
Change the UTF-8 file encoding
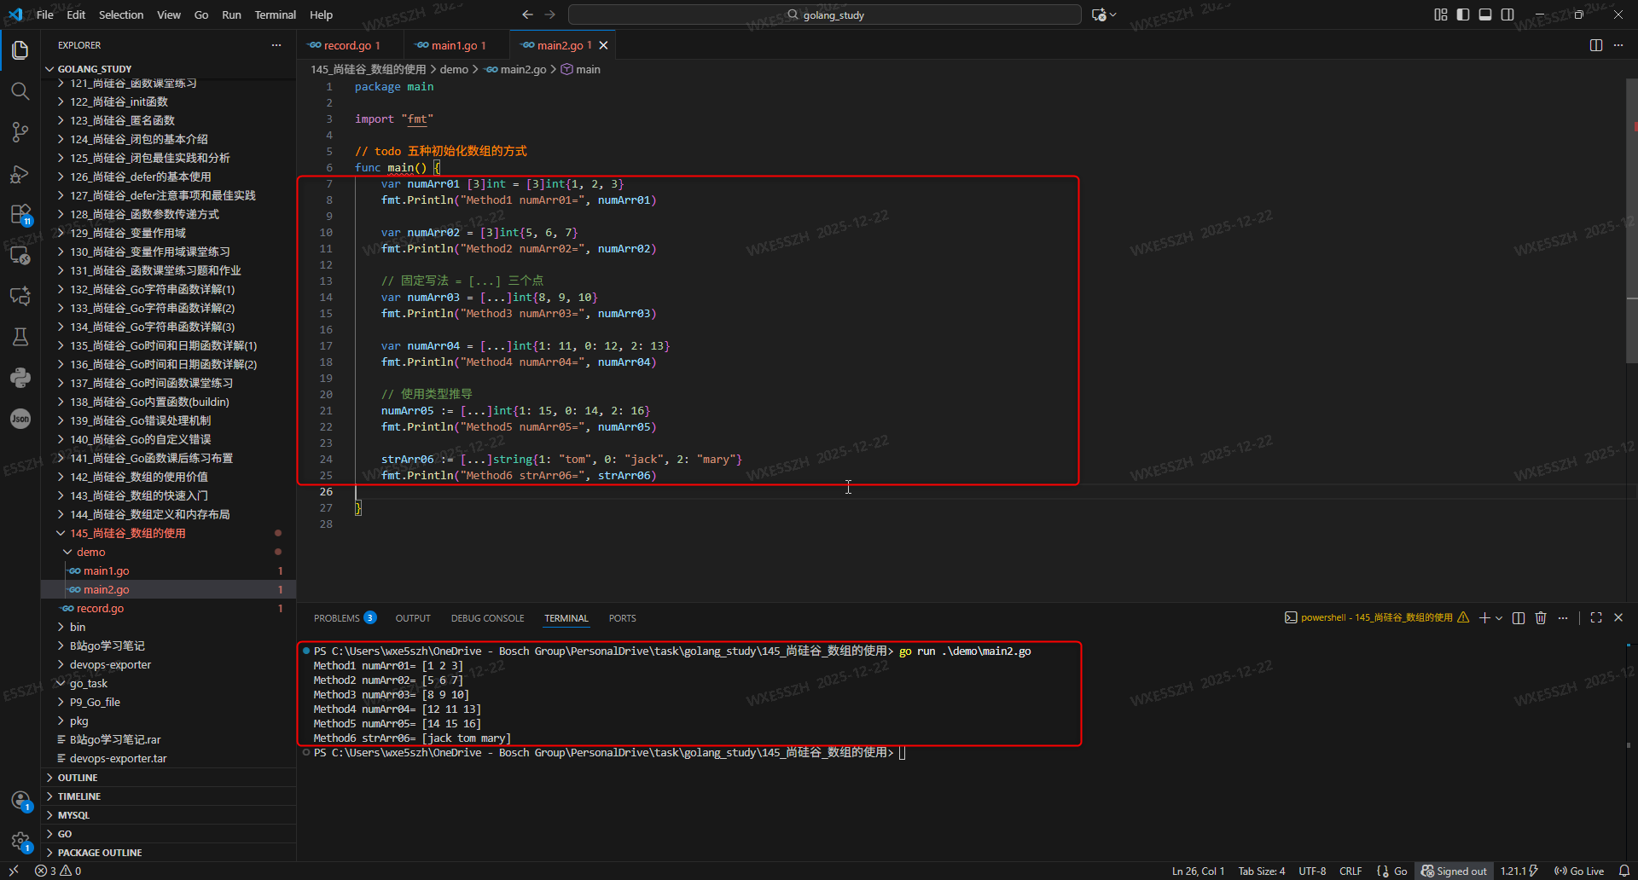[x=1312, y=871]
